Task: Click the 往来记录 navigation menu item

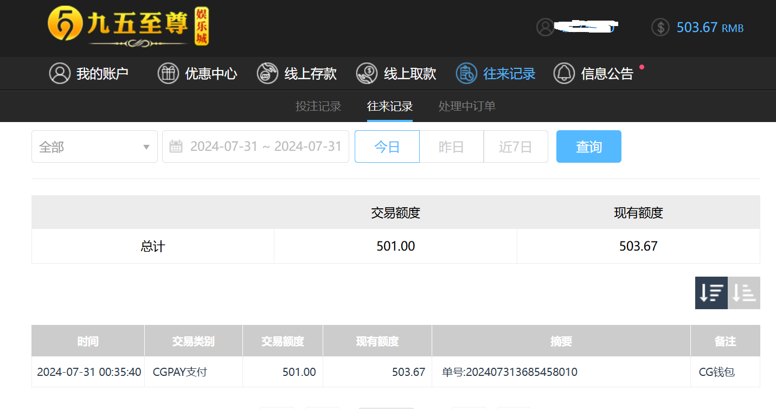Action: click(x=496, y=73)
